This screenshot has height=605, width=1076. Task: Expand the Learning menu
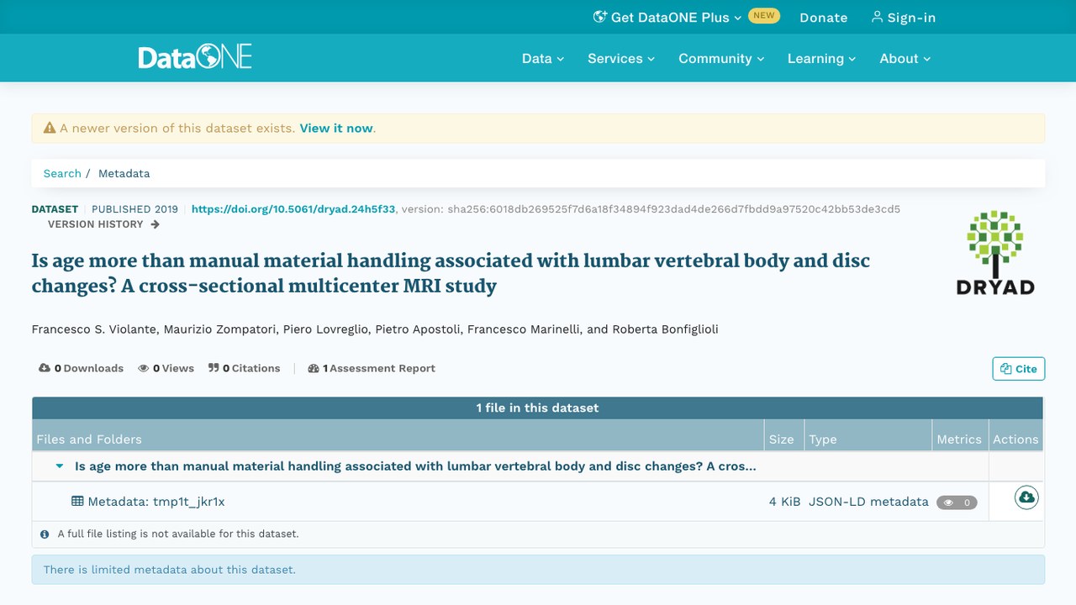click(x=821, y=58)
